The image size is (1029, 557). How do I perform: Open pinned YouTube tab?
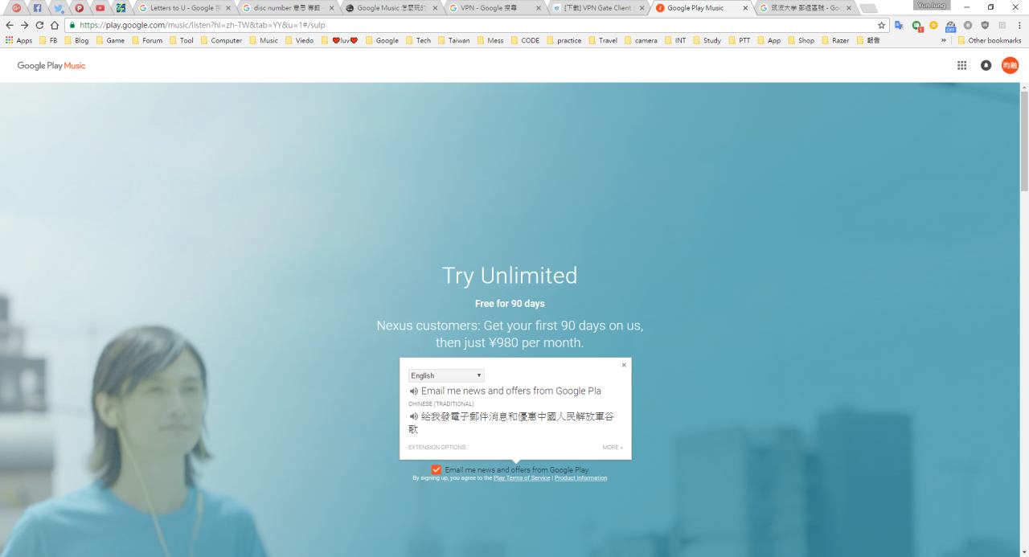click(x=100, y=8)
